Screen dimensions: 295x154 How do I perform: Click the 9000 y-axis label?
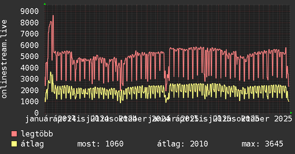click(30, 11)
